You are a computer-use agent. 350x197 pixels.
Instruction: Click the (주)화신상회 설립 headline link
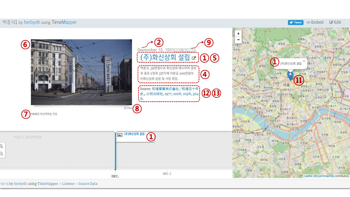coord(165,57)
